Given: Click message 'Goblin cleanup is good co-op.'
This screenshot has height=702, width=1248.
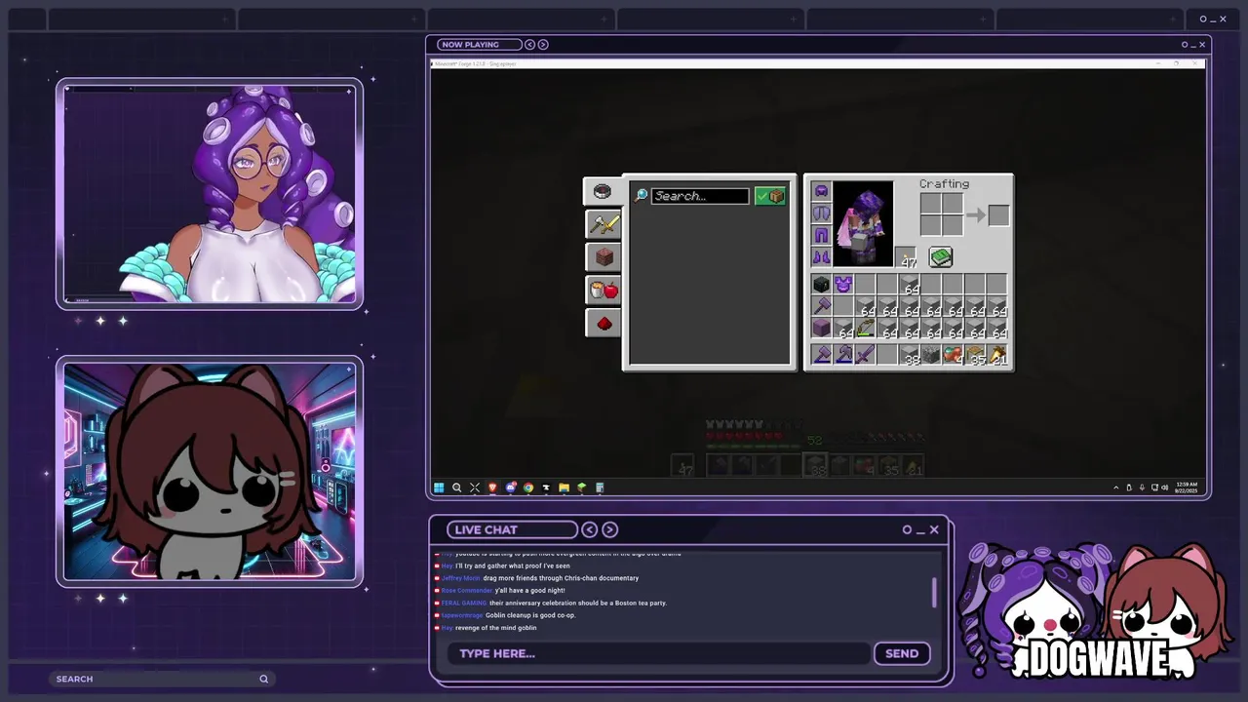Looking at the screenshot, I should (x=530, y=615).
